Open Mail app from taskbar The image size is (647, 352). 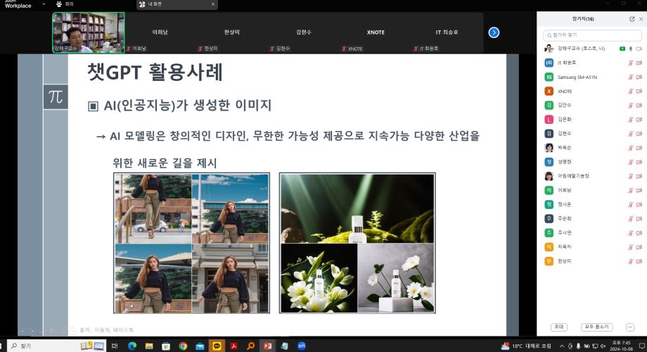(200, 346)
